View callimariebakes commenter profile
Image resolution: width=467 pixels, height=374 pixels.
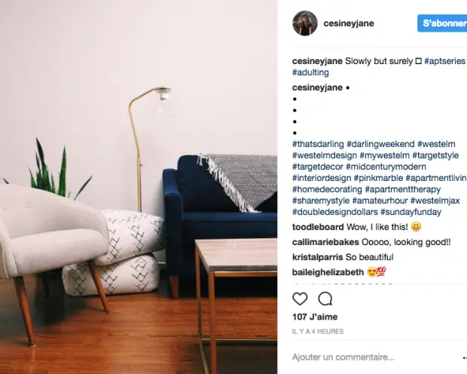click(x=325, y=242)
